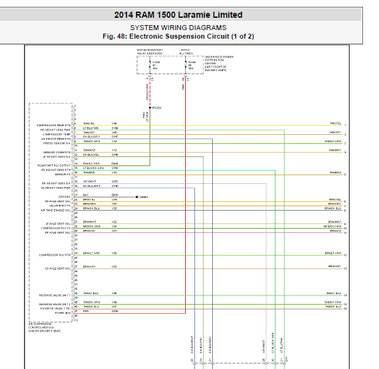379x369 pixels.
Task: Click the "BLK" wire label at pin 21
Action: pyautogui.click(x=86, y=195)
